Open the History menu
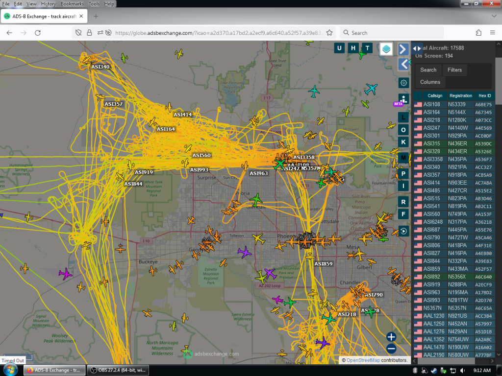Screen dimensions: 502x376 49,4
